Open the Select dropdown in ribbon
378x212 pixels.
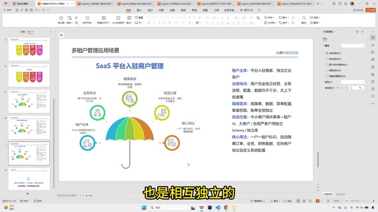coord(315,18)
